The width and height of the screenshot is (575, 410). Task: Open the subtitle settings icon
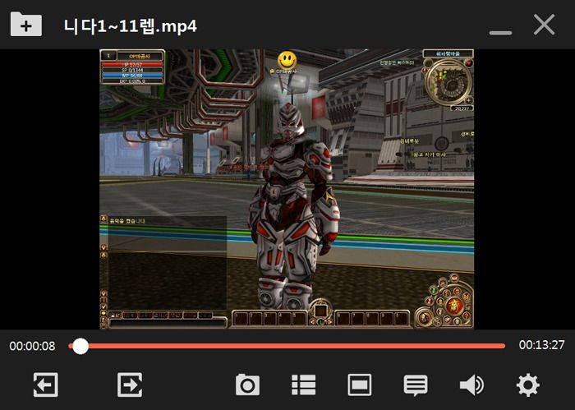point(416,385)
